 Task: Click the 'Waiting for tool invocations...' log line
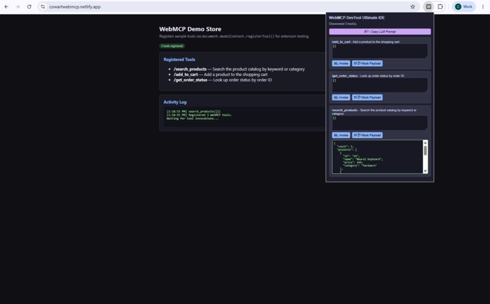pyautogui.click(x=193, y=119)
